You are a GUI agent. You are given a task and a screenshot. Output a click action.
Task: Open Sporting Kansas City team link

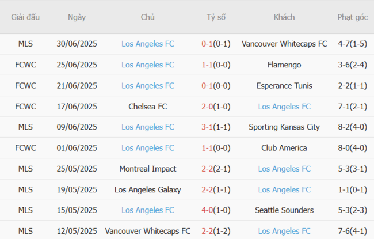(284, 127)
